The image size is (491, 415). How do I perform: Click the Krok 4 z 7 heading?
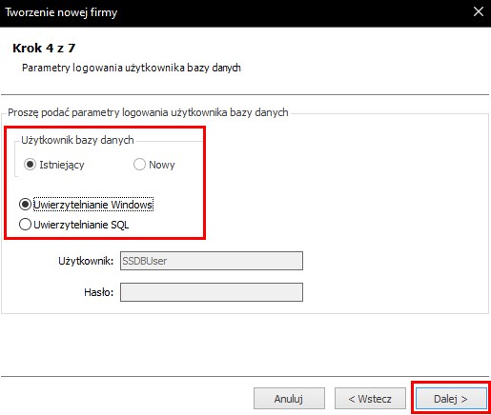[x=44, y=48]
